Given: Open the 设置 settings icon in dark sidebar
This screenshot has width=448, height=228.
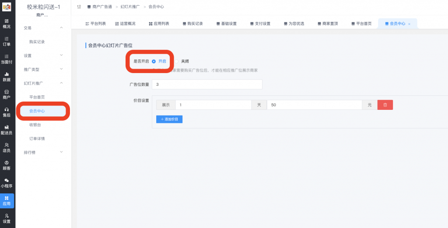Looking at the screenshot, I should tap(7, 218).
